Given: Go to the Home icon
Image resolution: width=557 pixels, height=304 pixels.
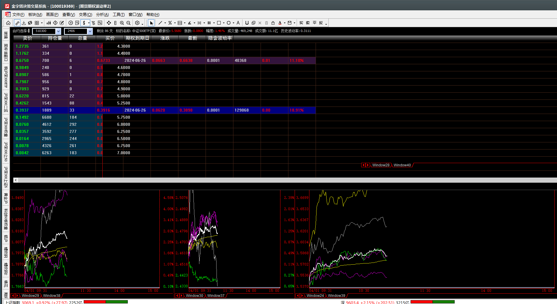Looking at the screenshot, I should 8,23.
